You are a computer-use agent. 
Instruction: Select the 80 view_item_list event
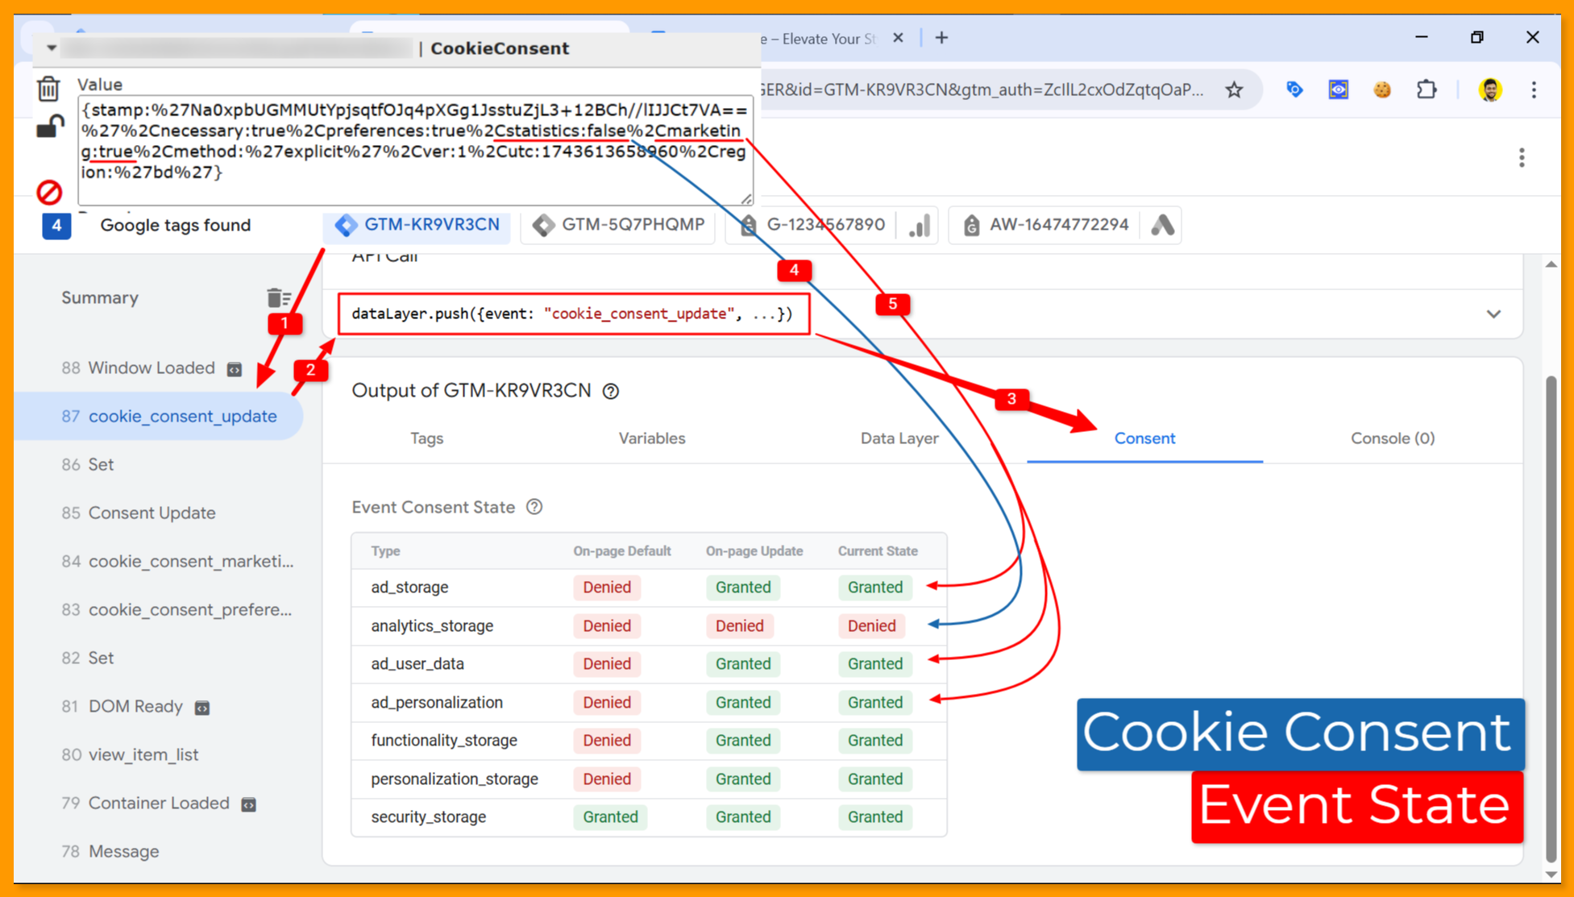pos(143,754)
